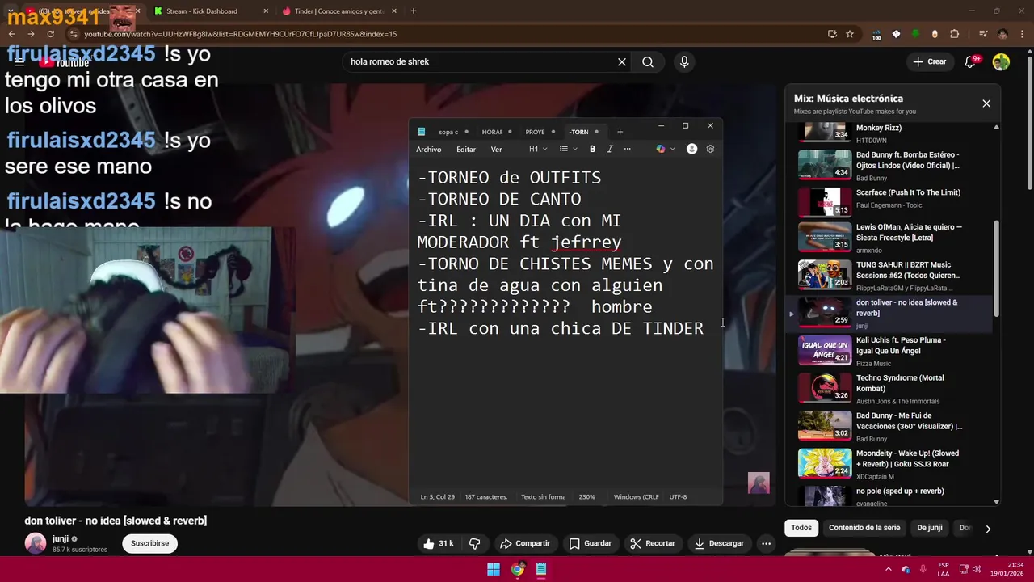Open UTF-8 encoding selector in Notepad
1034x582 pixels.
click(679, 496)
